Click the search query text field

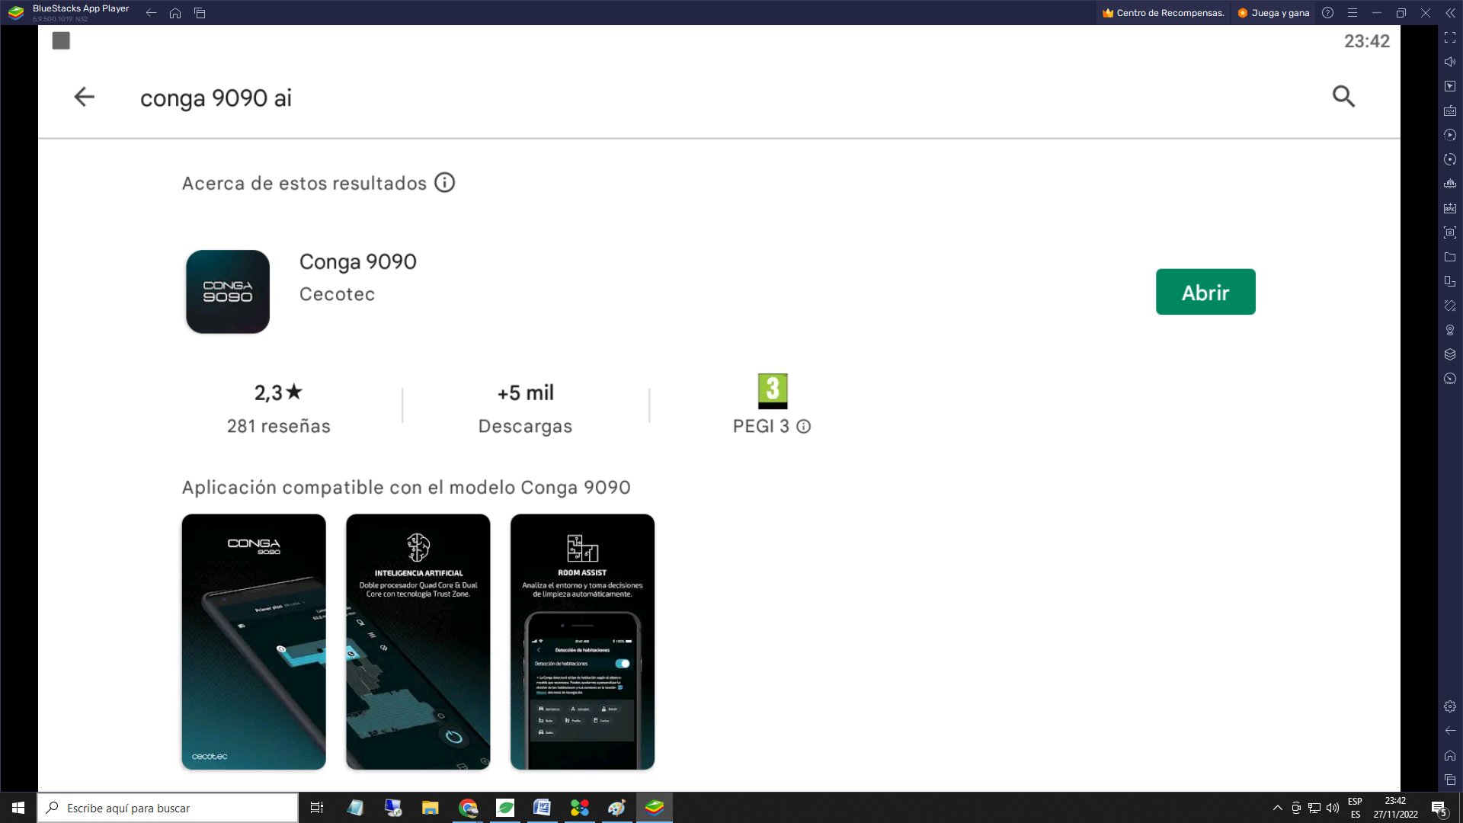point(216,98)
